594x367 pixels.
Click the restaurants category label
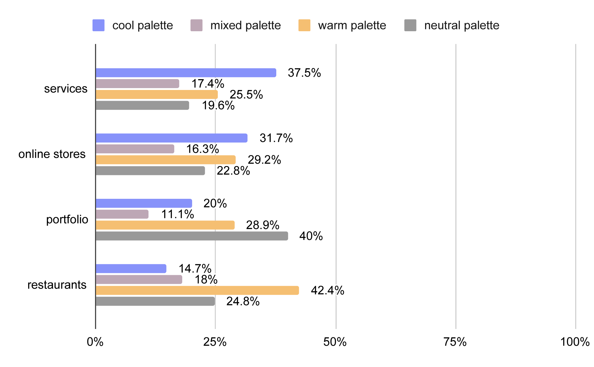pos(57,285)
